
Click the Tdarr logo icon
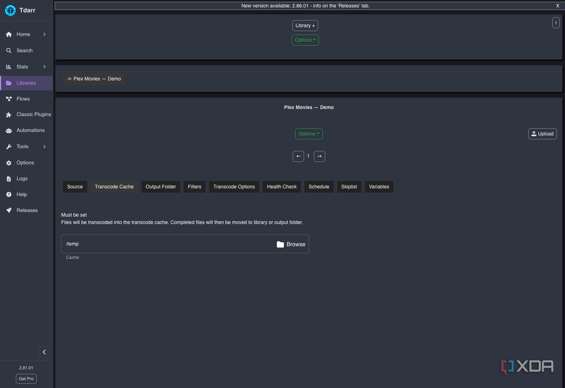(10, 11)
